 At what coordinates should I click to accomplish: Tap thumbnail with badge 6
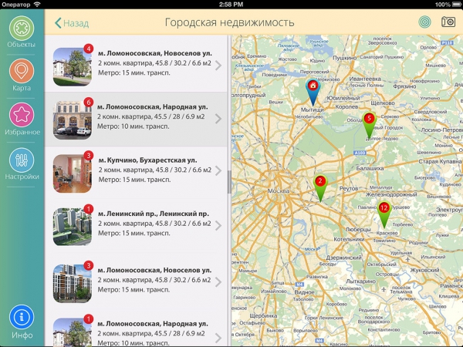(73, 120)
